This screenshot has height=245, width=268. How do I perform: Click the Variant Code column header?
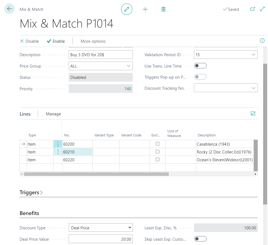(x=131, y=135)
